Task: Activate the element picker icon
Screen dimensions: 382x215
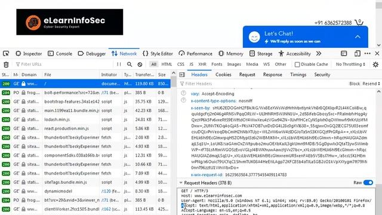Action: pyautogui.click(x=6, y=54)
